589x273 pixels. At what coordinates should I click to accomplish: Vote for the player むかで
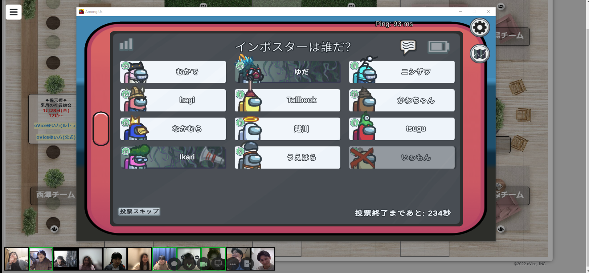[x=173, y=72]
